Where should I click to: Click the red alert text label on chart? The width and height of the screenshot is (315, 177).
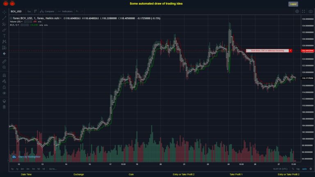[267, 51]
